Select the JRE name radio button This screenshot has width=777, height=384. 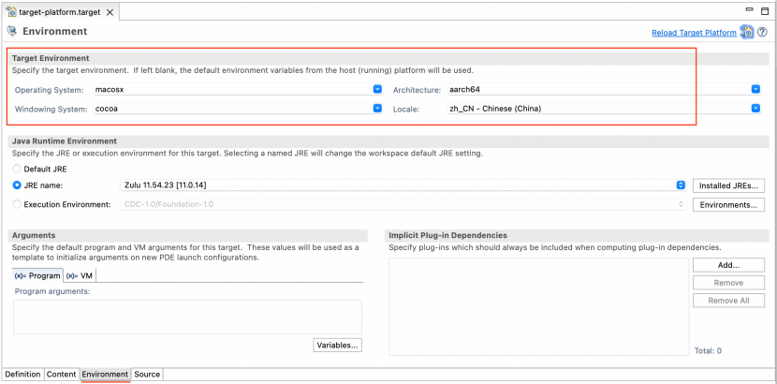click(x=18, y=185)
